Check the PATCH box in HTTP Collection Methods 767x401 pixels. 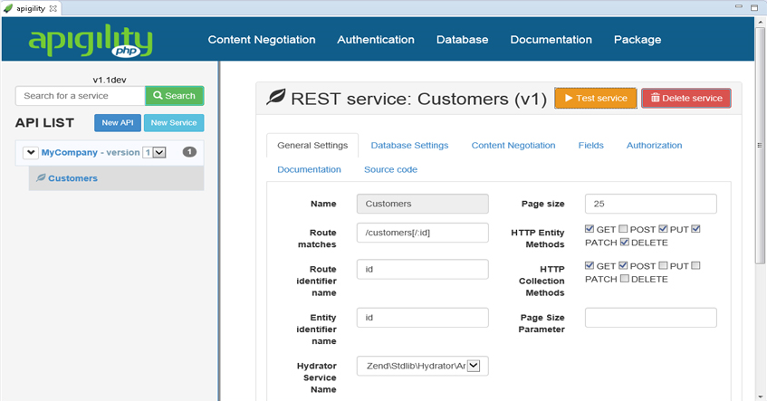pyautogui.click(x=696, y=265)
